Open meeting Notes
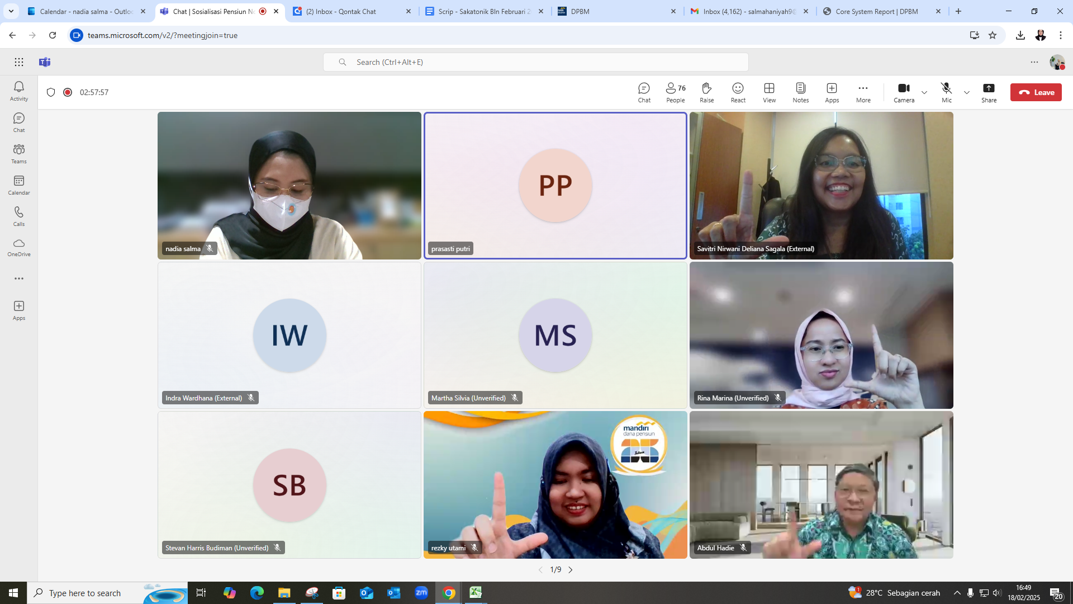The width and height of the screenshot is (1073, 604). [800, 92]
